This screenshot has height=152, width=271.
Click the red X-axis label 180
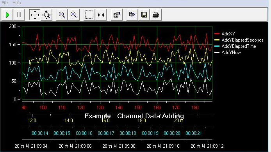195,108
